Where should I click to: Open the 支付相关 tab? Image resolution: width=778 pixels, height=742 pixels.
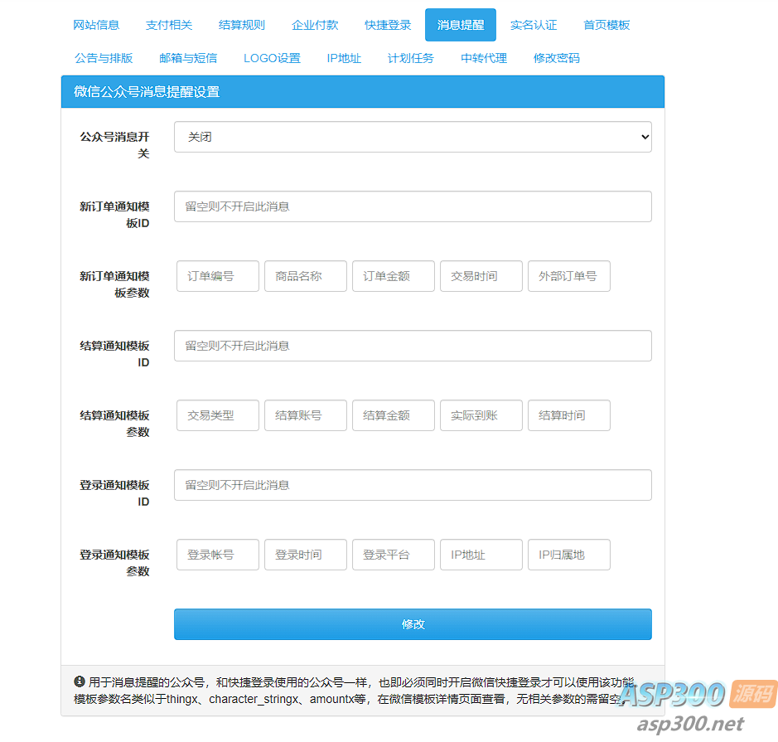point(169,25)
